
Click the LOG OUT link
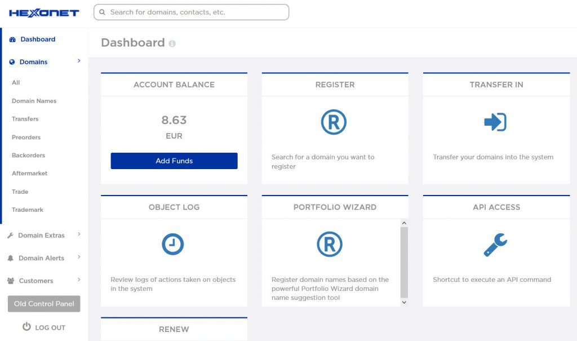(50, 327)
